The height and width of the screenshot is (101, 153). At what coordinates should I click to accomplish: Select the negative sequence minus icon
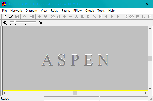(71, 16)
